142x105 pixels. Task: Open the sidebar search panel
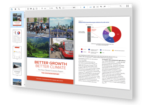coord(19,9)
